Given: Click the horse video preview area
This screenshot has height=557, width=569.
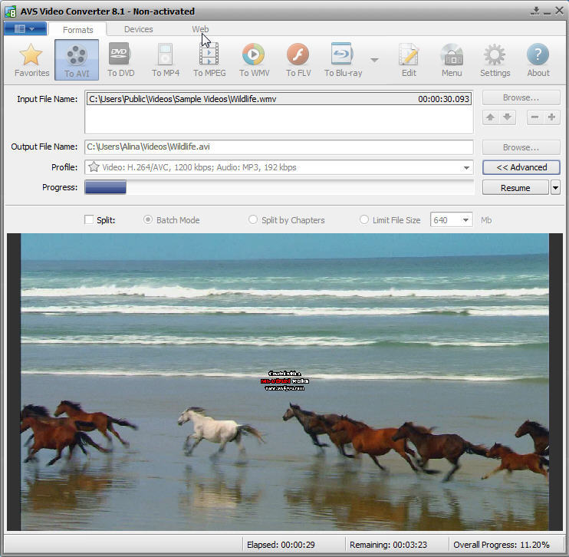Looking at the screenshot, I should click(x=284, y=382).
